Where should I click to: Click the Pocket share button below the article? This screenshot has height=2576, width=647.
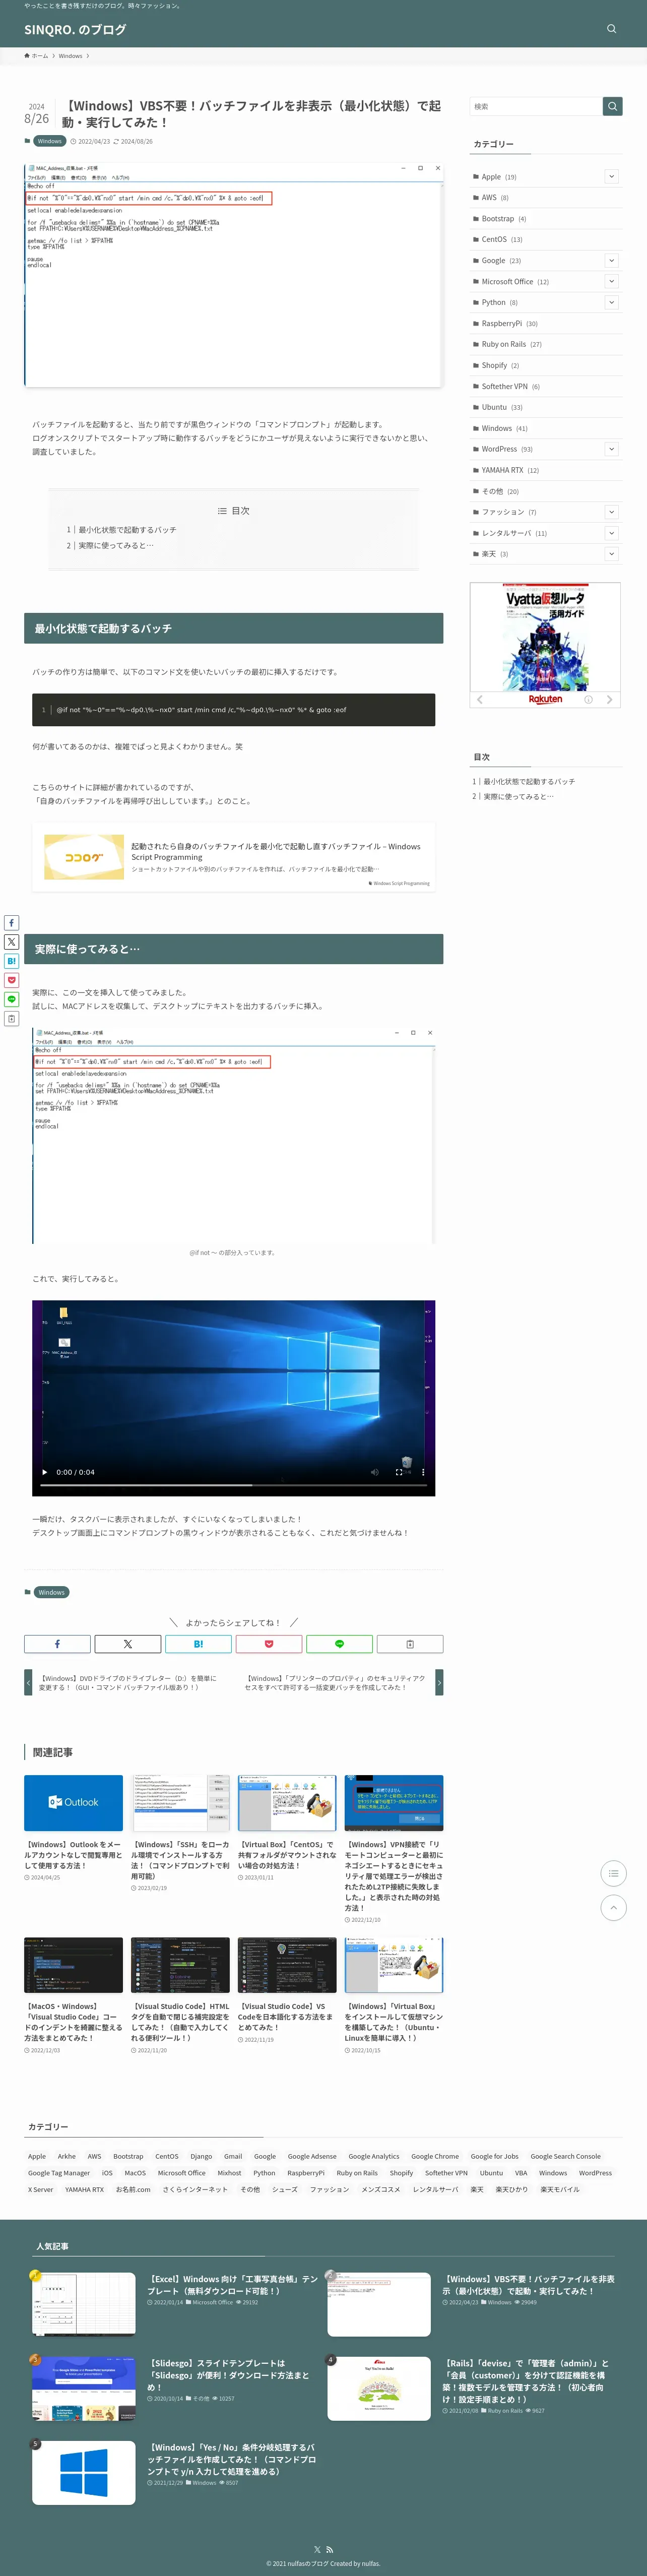point(269,1644)
